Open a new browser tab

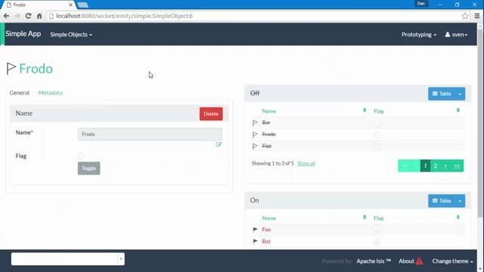pos(82,5)
